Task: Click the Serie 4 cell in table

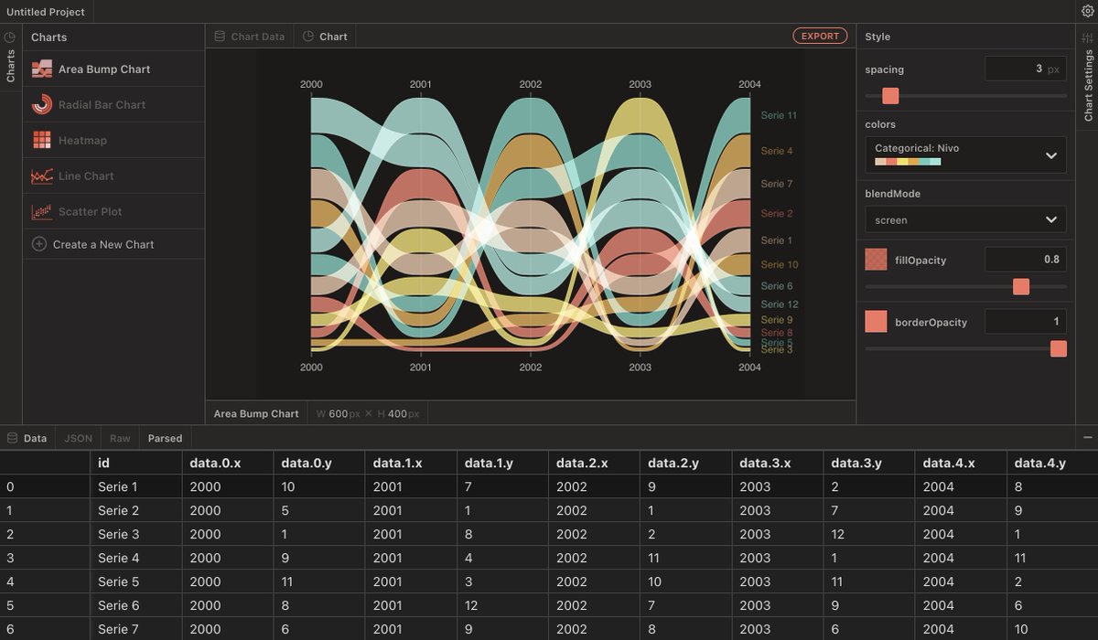Action: (136, 558)
